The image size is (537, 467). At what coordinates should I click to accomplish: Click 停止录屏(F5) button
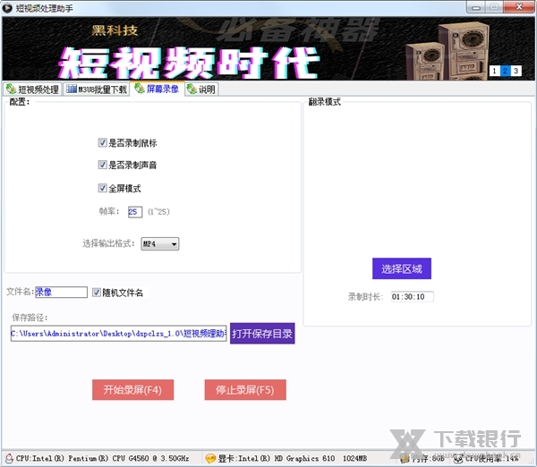click(245, 390)
